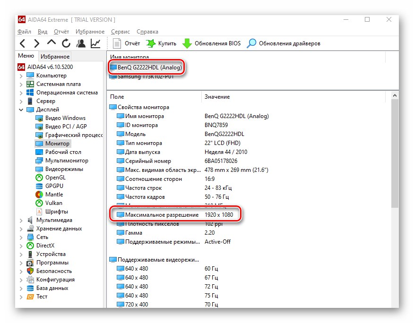
Task: Open the Сервис menu
Action: coord(120,31)
